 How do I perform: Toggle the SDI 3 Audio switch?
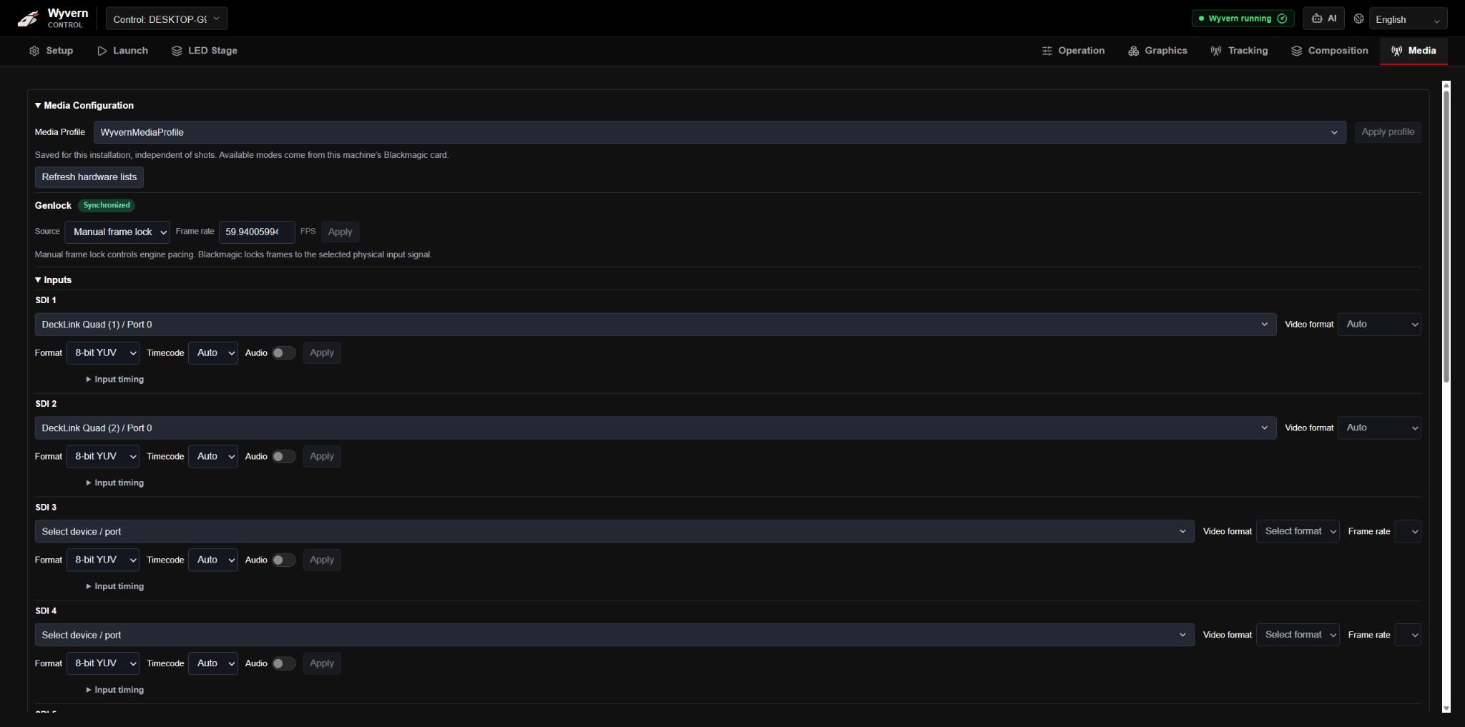[283, 560]
